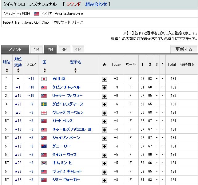The height and width of the screenshot is (185, 198).
Task: Open ラウンド link in page header
Action: pos(73,4)
